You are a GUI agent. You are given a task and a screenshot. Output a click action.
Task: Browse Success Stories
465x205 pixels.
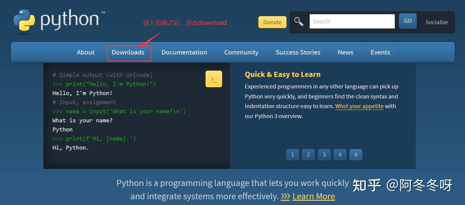point(298,52)
